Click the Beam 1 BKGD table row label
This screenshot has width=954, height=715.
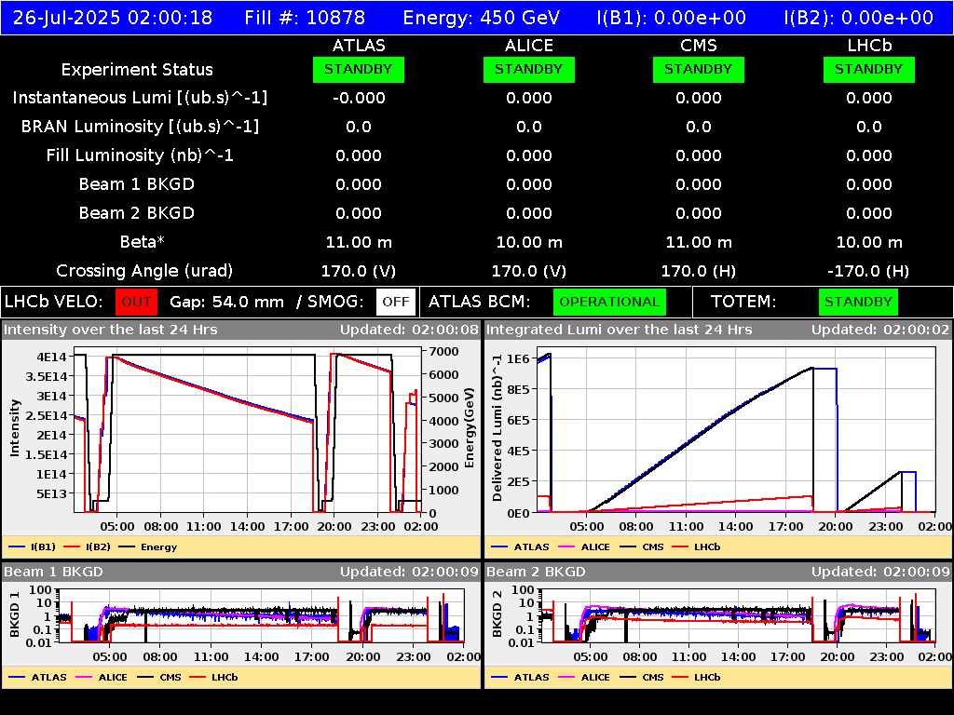point(137,184)
